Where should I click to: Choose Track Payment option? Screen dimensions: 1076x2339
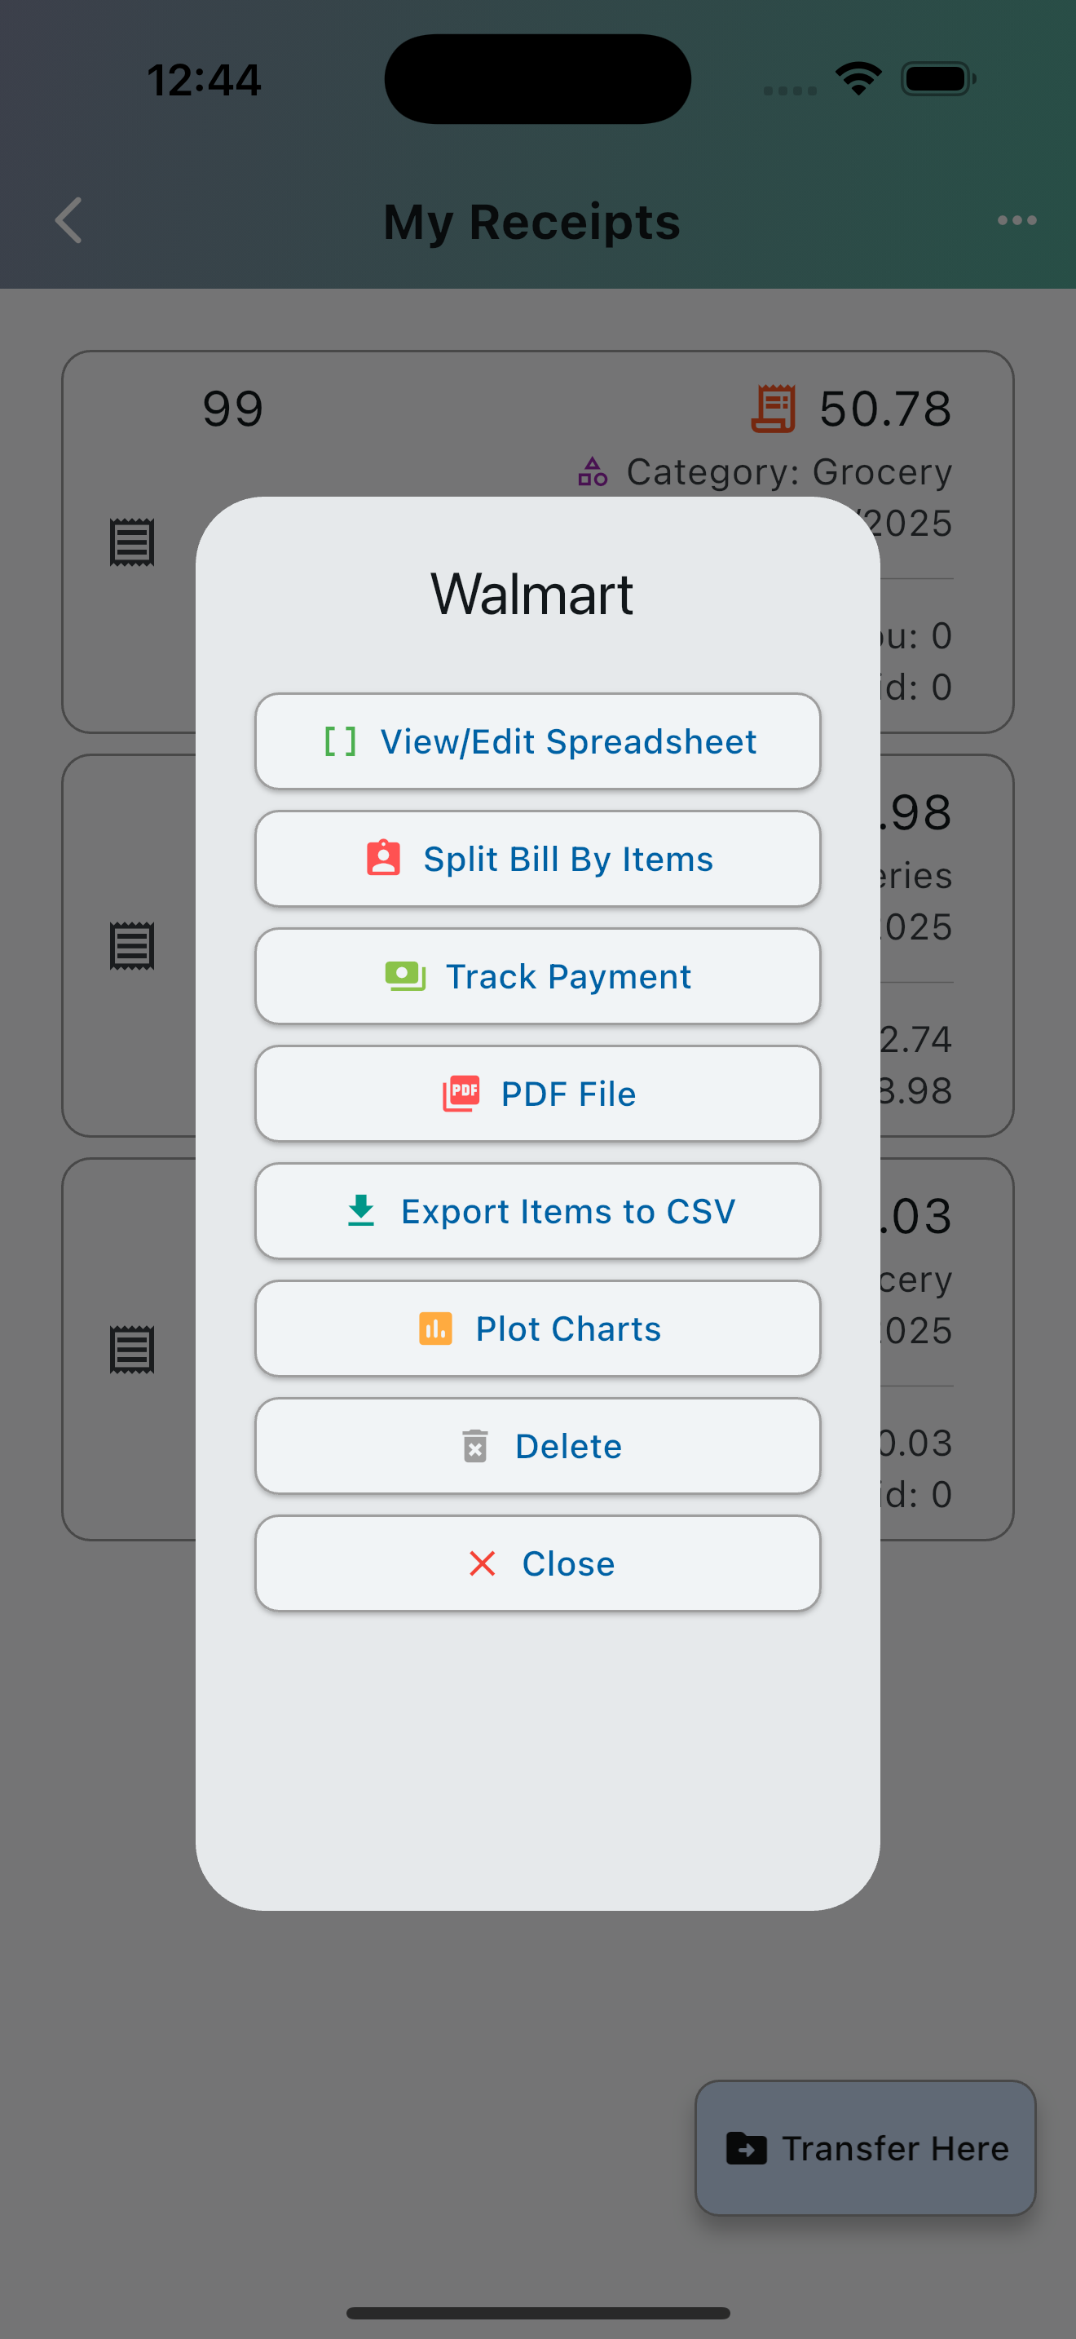pyautogui.click(x=568, y=976)
